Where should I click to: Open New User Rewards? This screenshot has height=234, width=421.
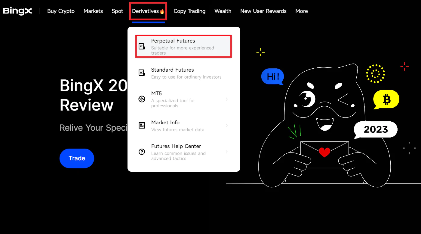(x=263, y=11)
